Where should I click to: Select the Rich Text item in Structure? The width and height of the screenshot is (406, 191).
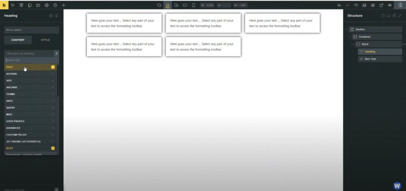tap(380, 59)
